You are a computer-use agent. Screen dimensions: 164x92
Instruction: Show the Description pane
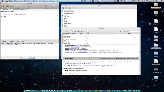point(24,58)
